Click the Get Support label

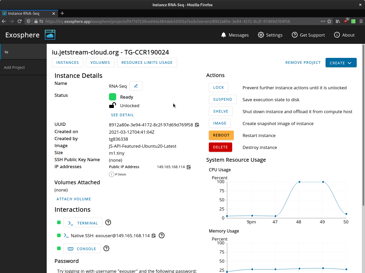click(312, 35)
